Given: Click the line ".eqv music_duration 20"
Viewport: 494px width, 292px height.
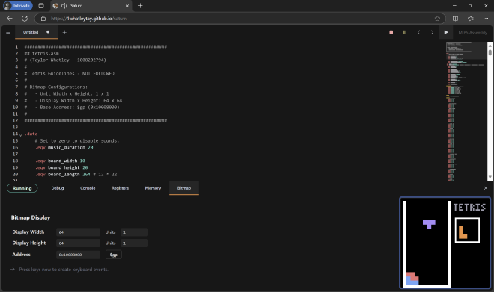Looking at the screenshot, I should point(64,147).
